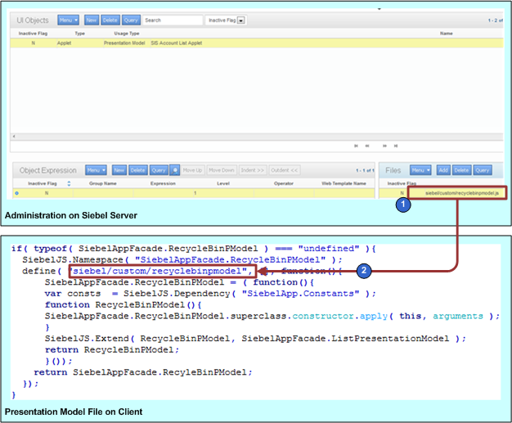
Task: Go to previous record set icon
Action: pos(367,146)
